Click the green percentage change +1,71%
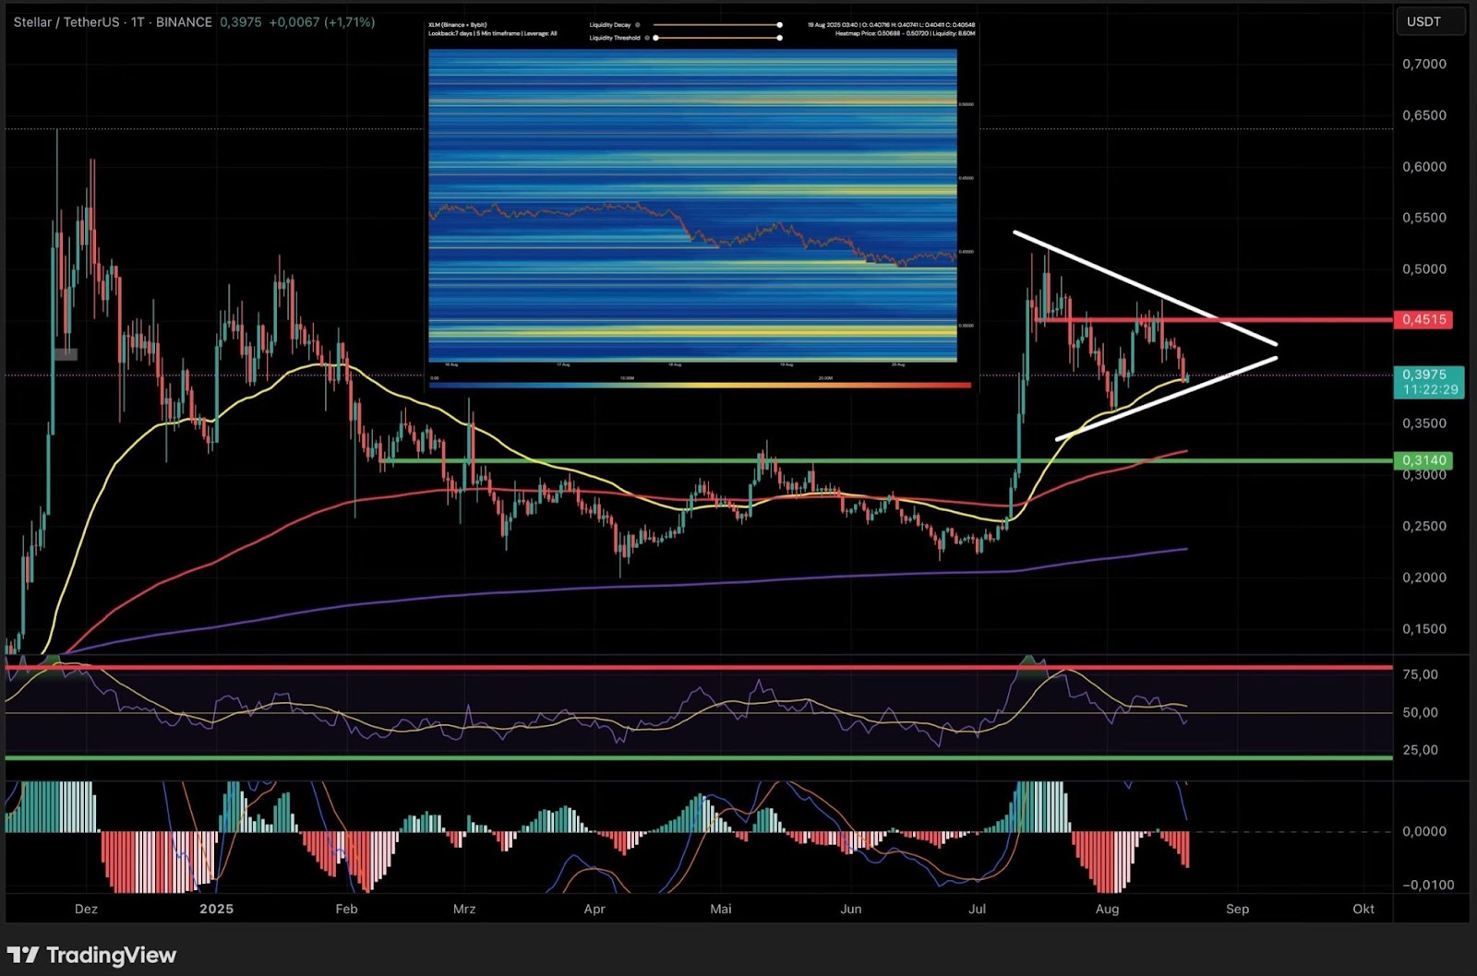Viewport: 1477px width, 976px height. [x=347, y=21]
